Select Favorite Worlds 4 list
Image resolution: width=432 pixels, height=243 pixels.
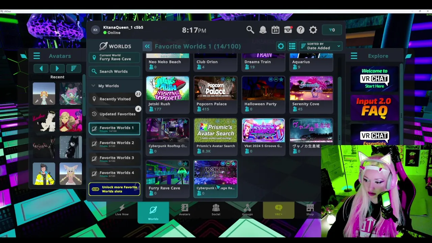tap(114, 174)
